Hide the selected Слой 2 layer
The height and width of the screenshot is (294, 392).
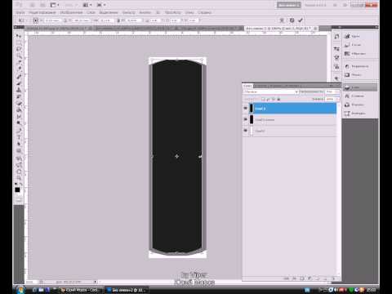point(245,109)
